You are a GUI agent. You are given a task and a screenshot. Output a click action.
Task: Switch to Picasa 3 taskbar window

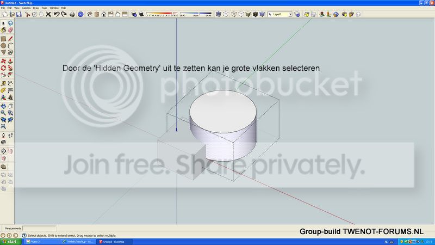pos(41,242)
